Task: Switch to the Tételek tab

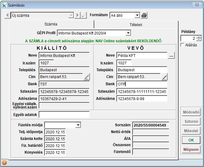Action: (136, 25)
